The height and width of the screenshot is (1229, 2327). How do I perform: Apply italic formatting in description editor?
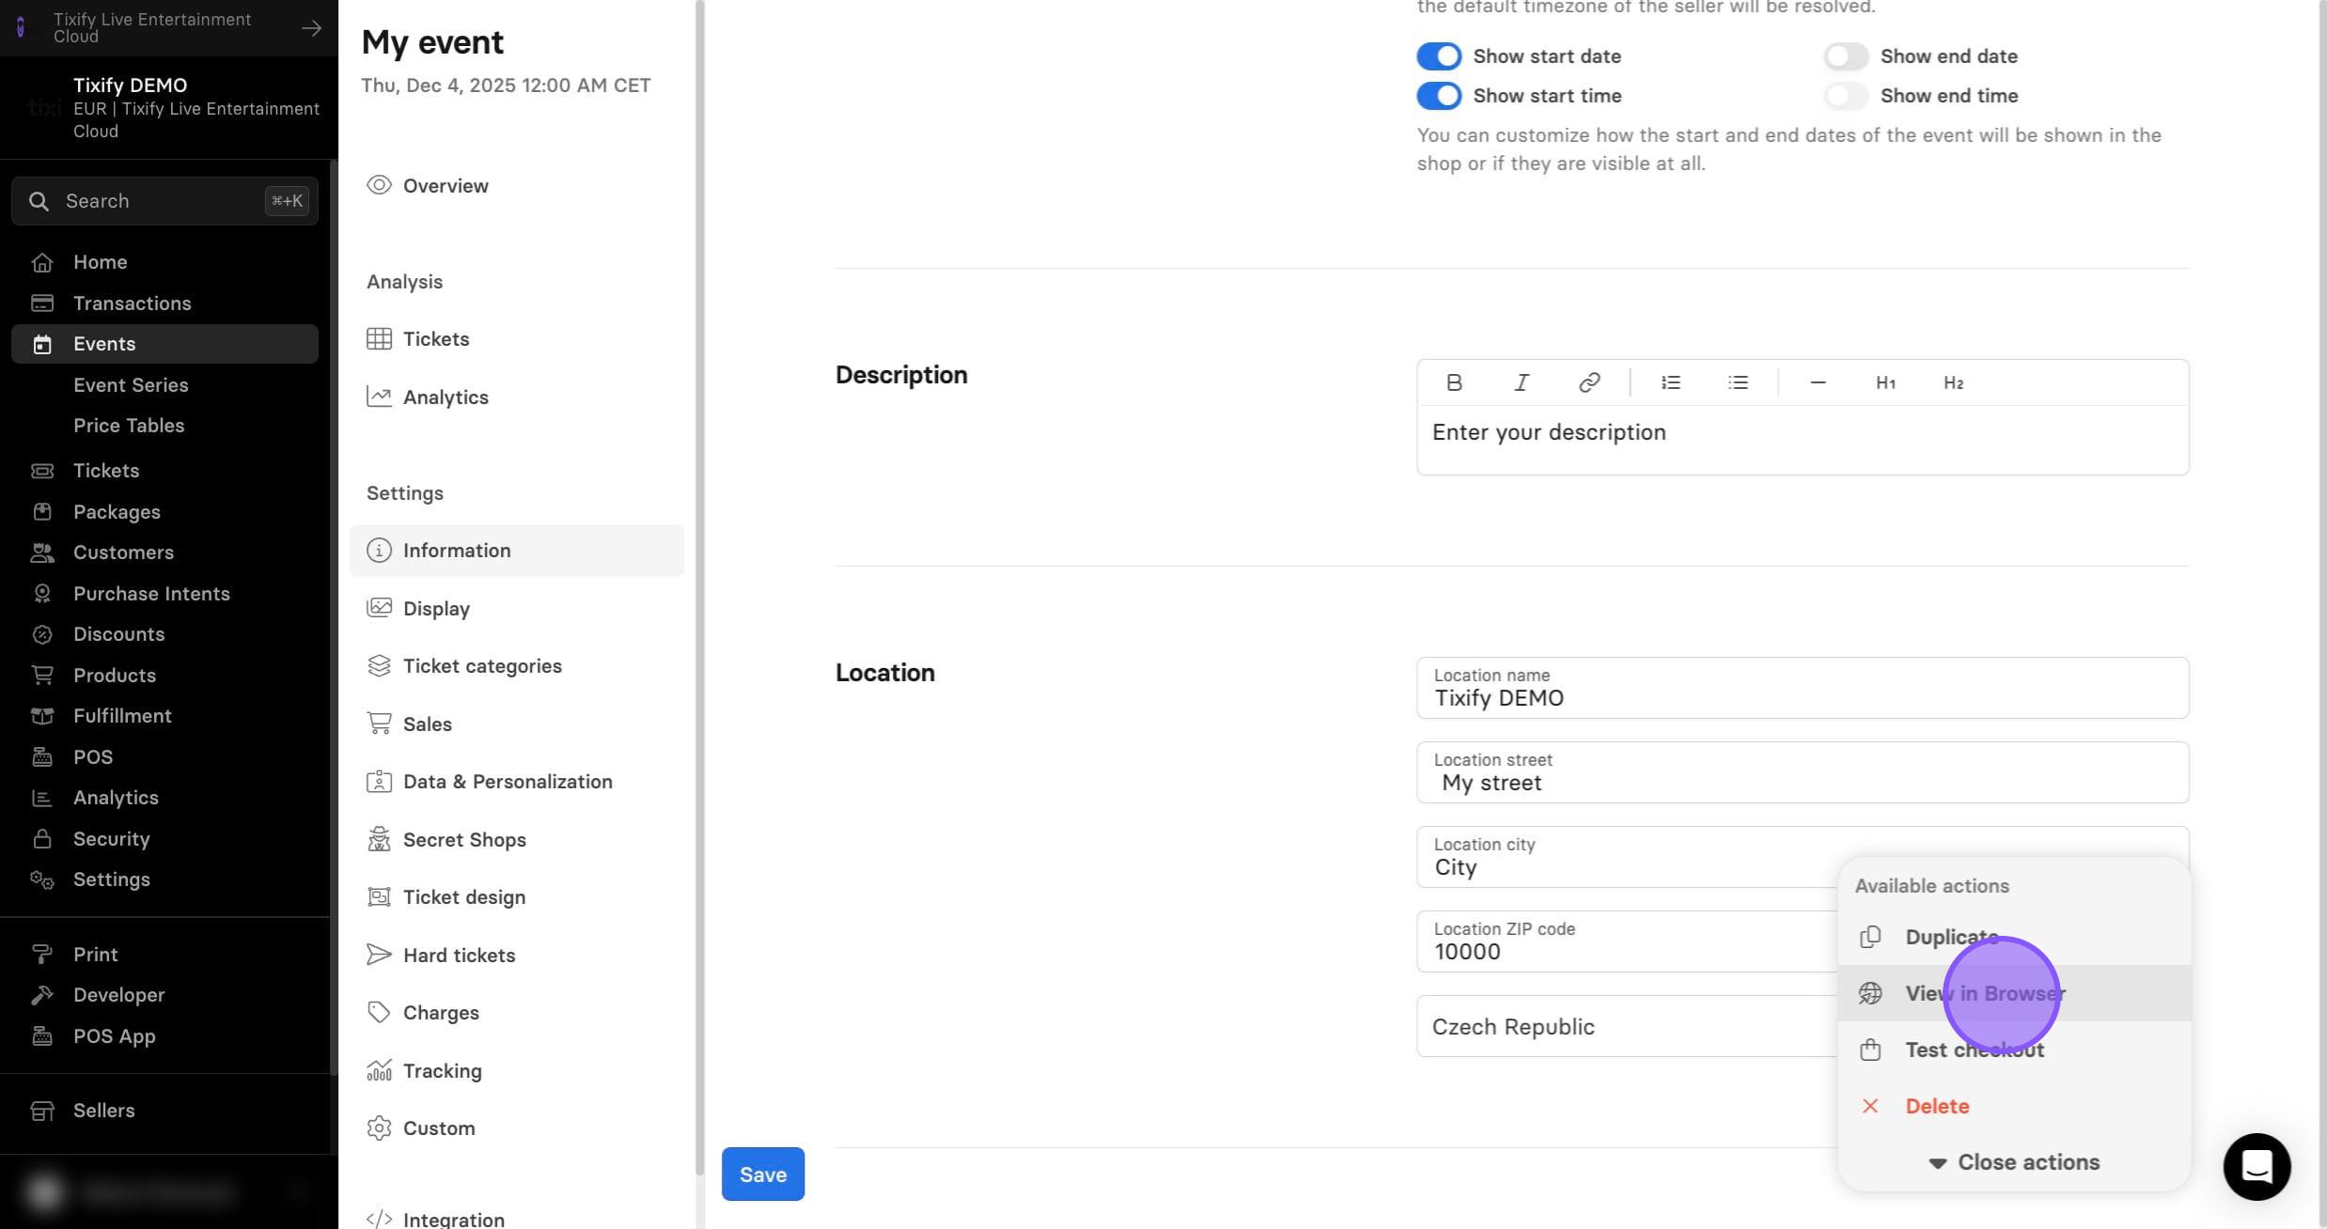[1522, 382]
